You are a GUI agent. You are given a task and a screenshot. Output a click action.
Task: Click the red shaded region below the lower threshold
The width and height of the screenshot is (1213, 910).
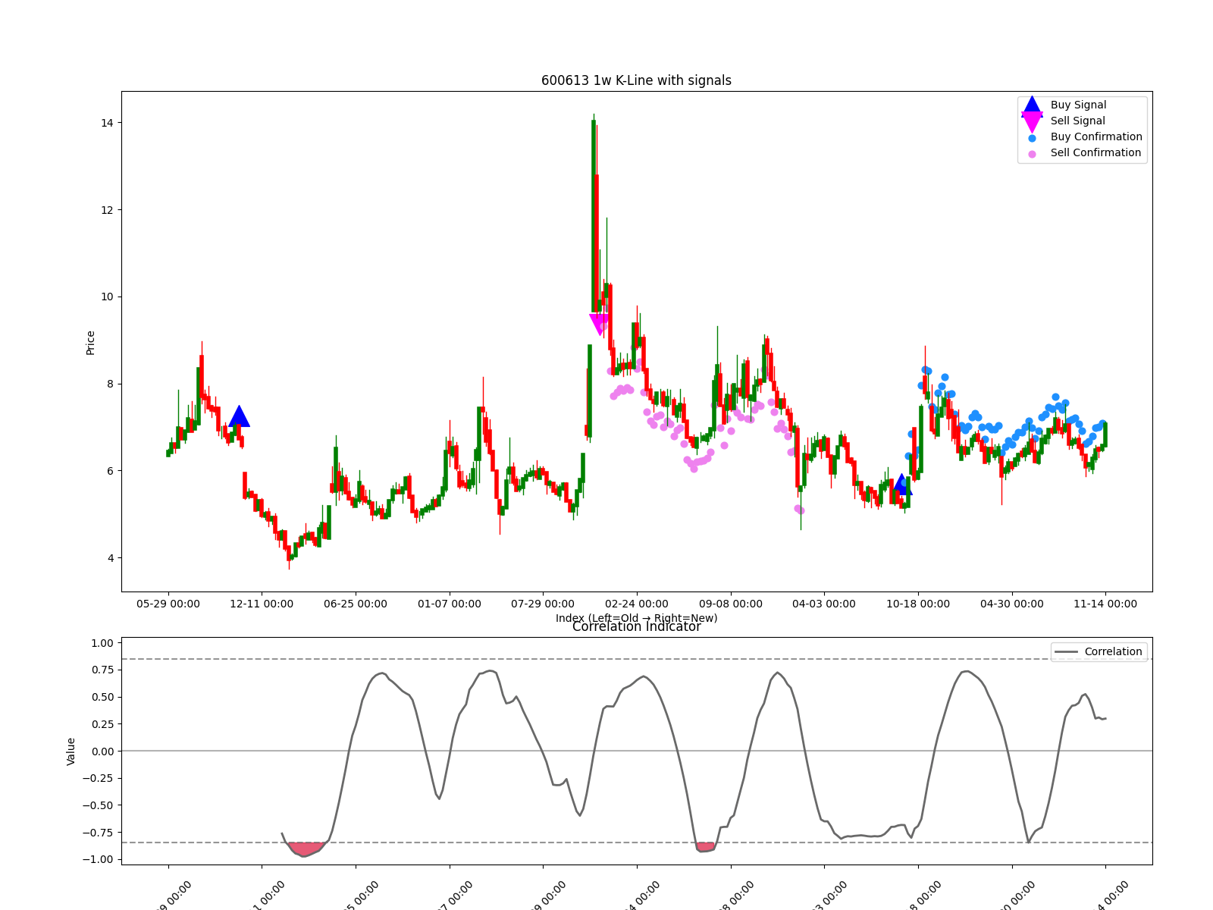click(306, 848)
